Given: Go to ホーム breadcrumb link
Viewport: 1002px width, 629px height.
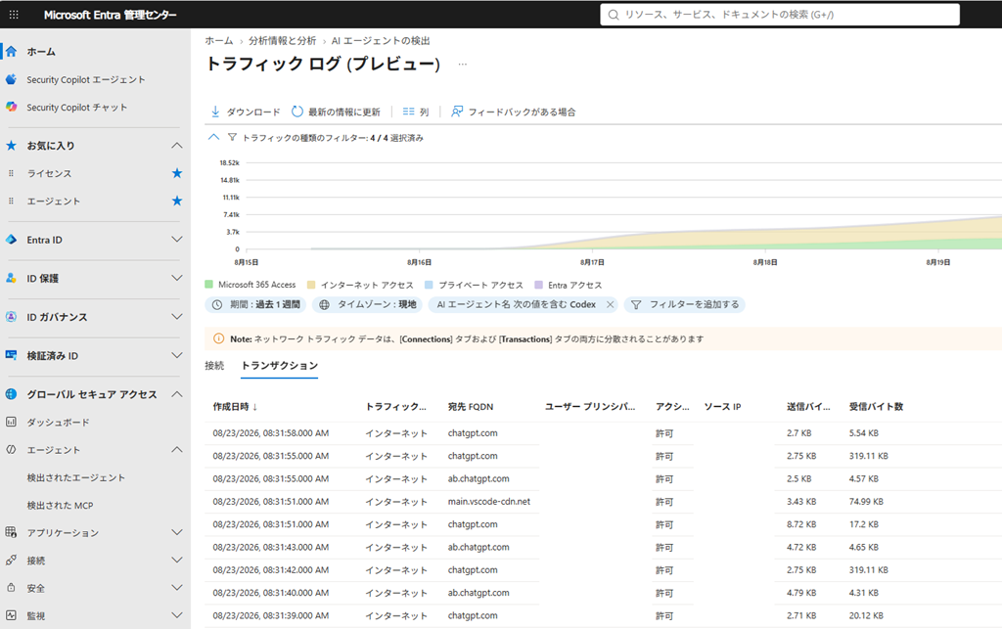Looking at the screenshot, I should coord(219,40).
